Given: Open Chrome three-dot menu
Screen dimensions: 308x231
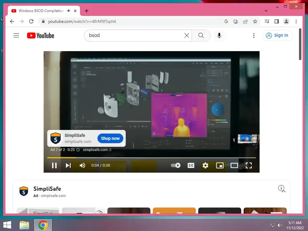Looking at the screenshot, I should (296, 21).
